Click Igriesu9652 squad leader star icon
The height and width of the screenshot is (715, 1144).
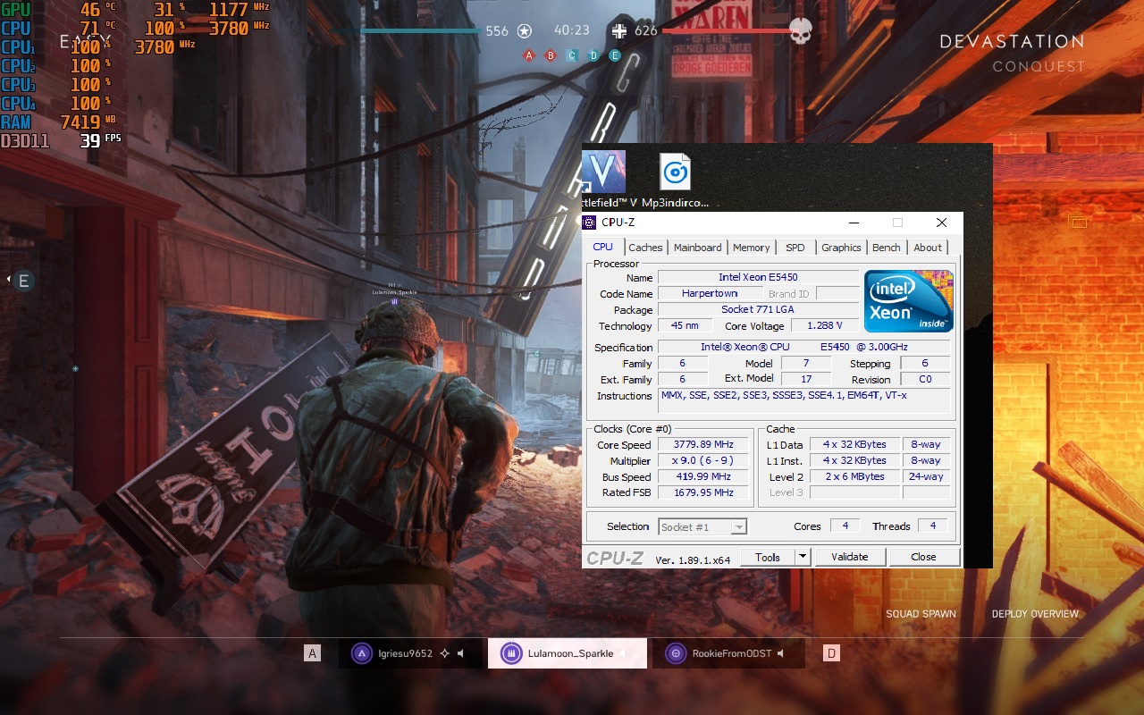(444, 653)
